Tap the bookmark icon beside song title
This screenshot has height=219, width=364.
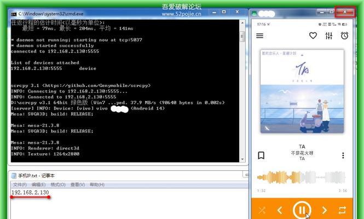pos(261,155)
